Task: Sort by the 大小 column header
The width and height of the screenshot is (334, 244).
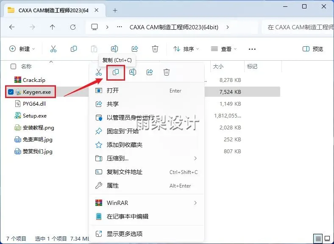Action: pos(218,66)
